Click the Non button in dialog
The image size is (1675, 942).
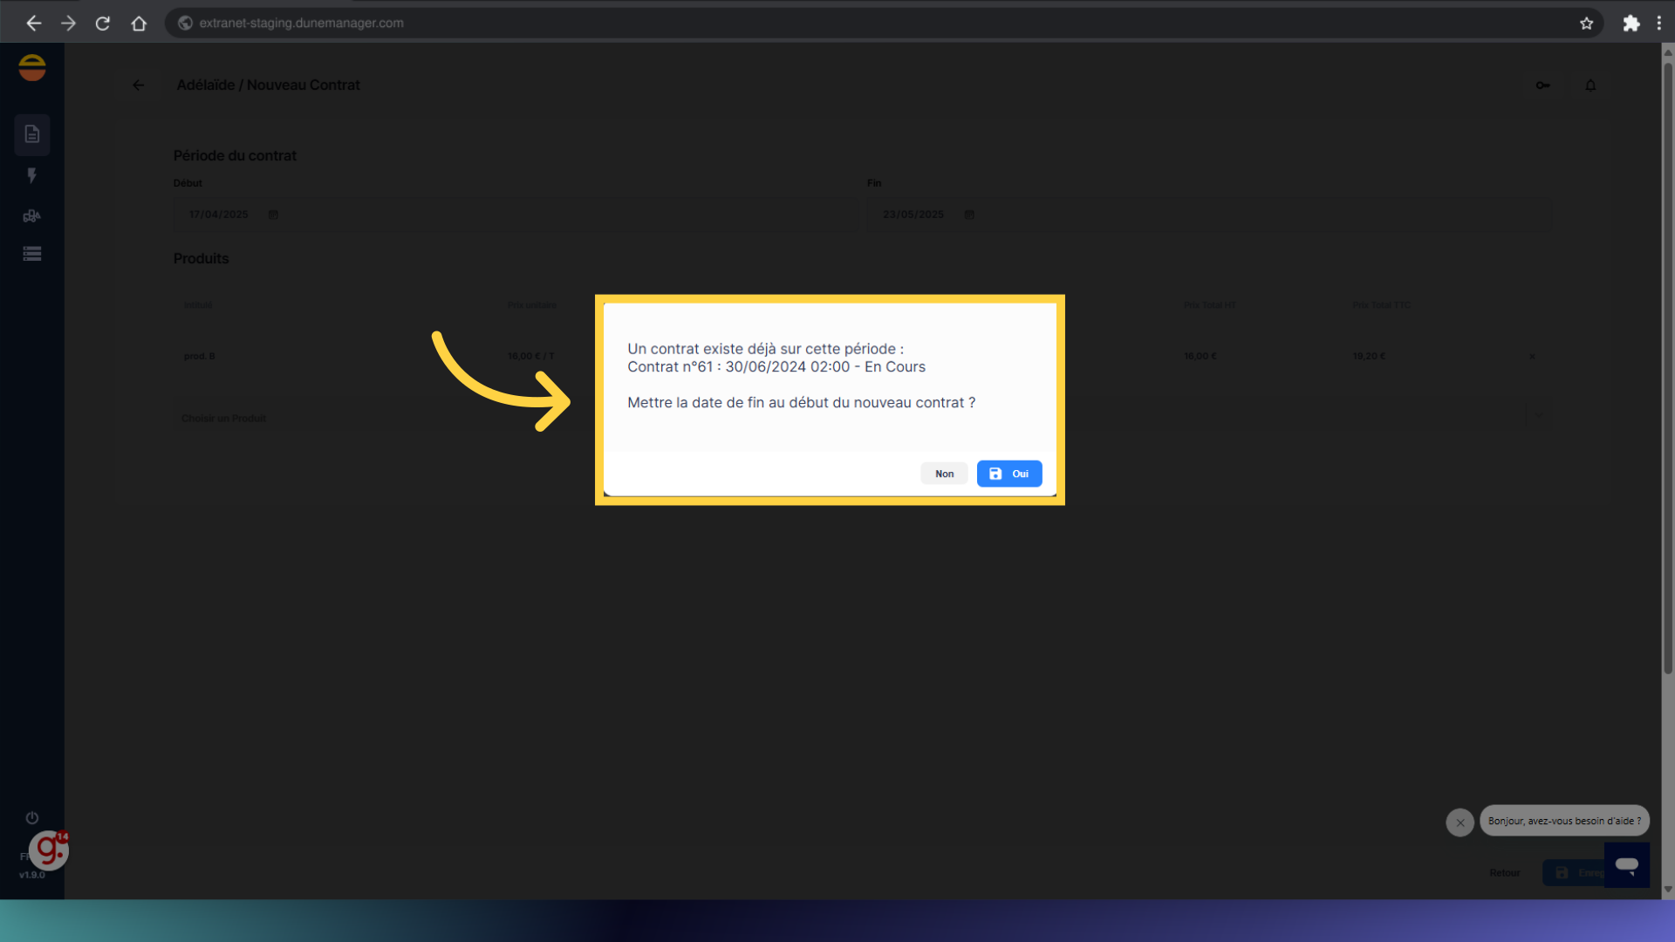coord(944,474)
